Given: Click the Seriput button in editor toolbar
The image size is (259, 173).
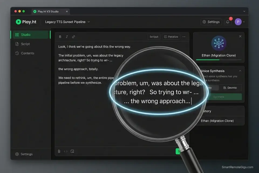Looking at the screenshot, I should point(154,37).
